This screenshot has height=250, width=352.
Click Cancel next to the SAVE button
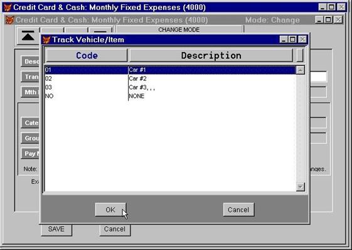tap(115, 229)
